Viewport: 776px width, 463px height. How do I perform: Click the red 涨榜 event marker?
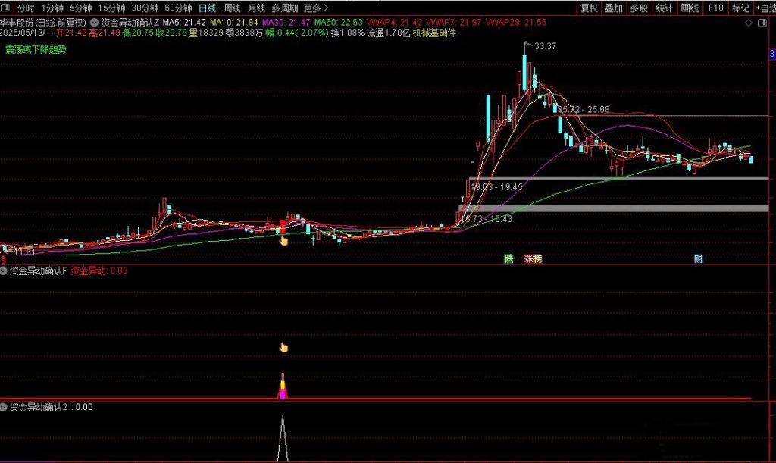[533, 259]
